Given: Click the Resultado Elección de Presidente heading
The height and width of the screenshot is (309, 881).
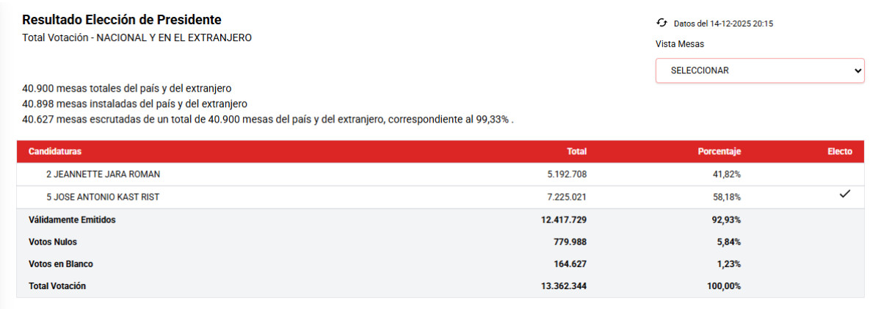Looking at the screenshot, I should [x=122, y=20].
